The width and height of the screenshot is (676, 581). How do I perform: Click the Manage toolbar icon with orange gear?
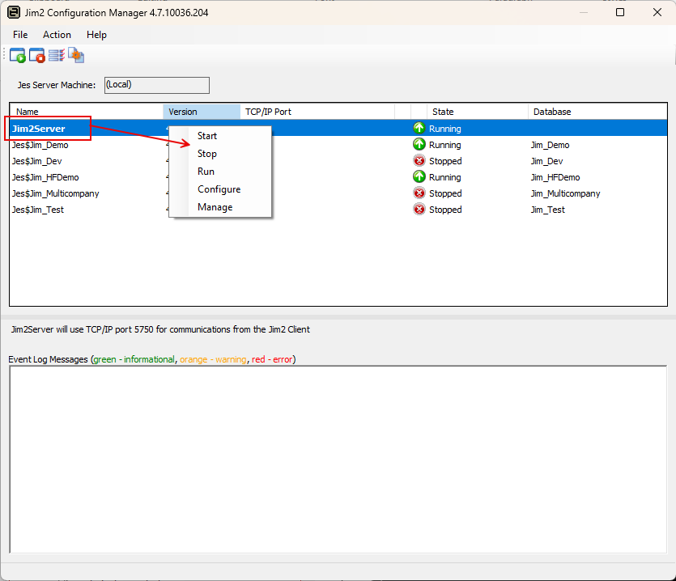pyautogui.click(x=76, y=55)
